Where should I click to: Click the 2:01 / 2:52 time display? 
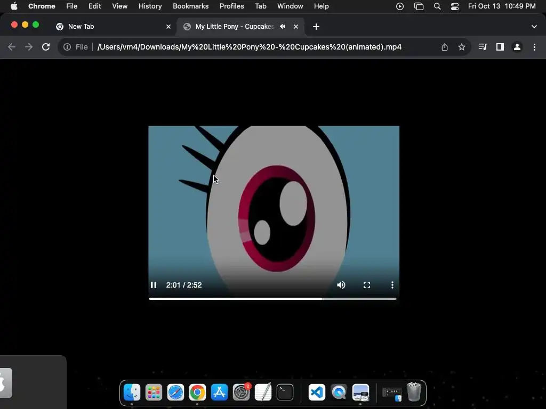pyautogui.click(x=184, y=285)
